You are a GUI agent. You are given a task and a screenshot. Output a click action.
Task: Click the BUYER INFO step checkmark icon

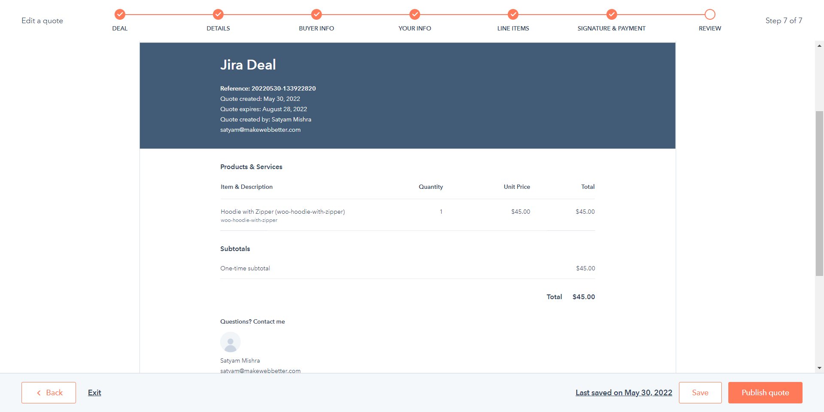[x=316, y=15]
